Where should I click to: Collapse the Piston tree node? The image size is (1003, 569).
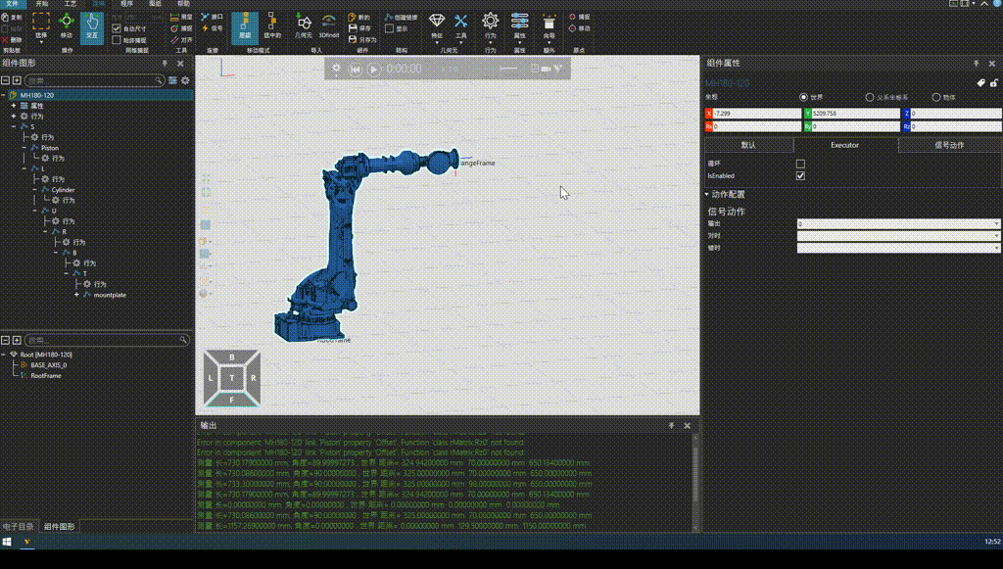[x=24, y=148]
